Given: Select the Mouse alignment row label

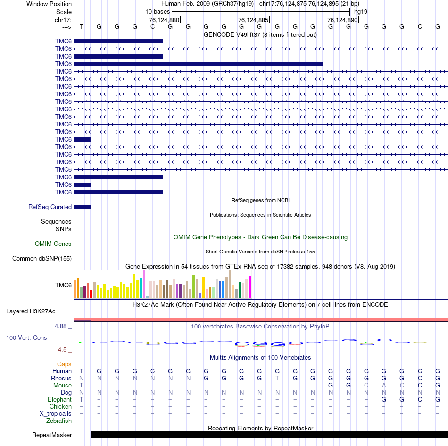Looking at the screenshot, I should 62,386.
